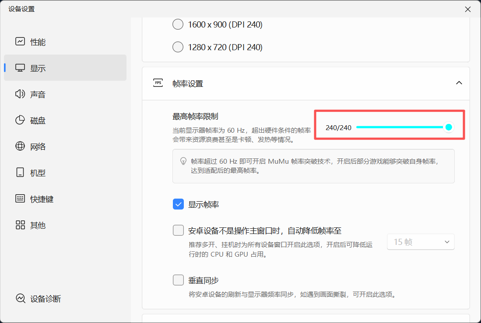Close the 设备设置 window
The image size is (481, 323).
468,9
